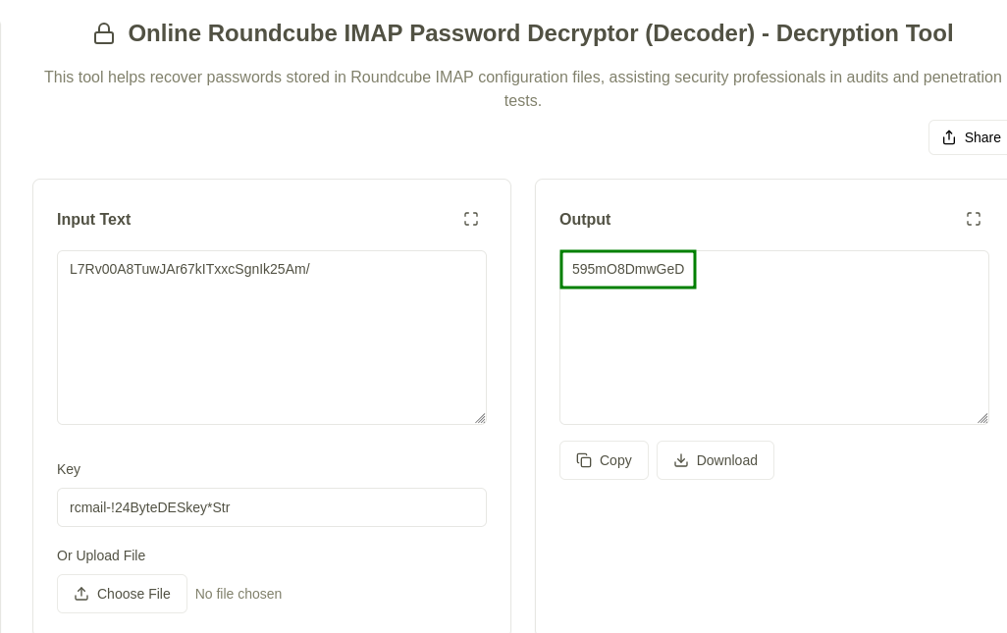Focus the Key field containing rcmail key
1007x633 pixels.
pyautogui.click(x=272, y=507)
